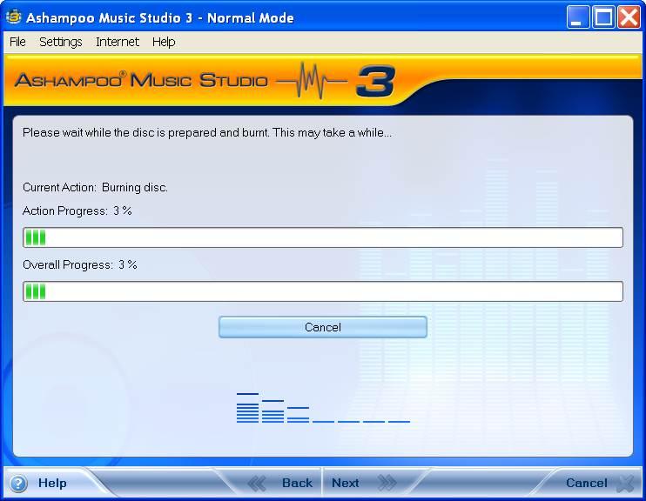Open the File menu

point(17,42)
